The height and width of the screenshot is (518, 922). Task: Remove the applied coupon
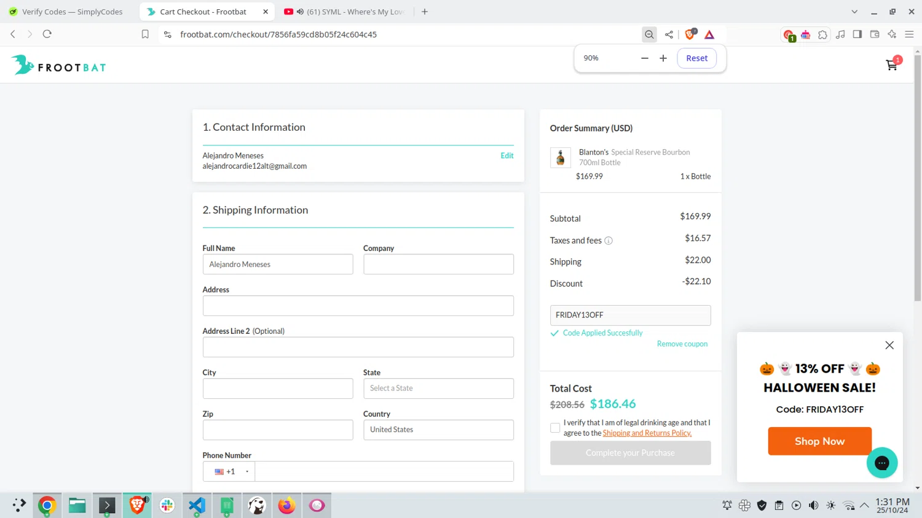coord(682,344)
